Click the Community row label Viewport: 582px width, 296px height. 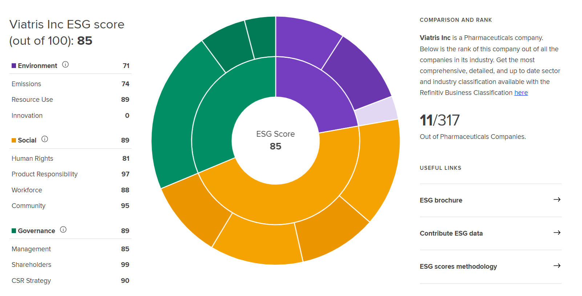click(x=28, y=206)
